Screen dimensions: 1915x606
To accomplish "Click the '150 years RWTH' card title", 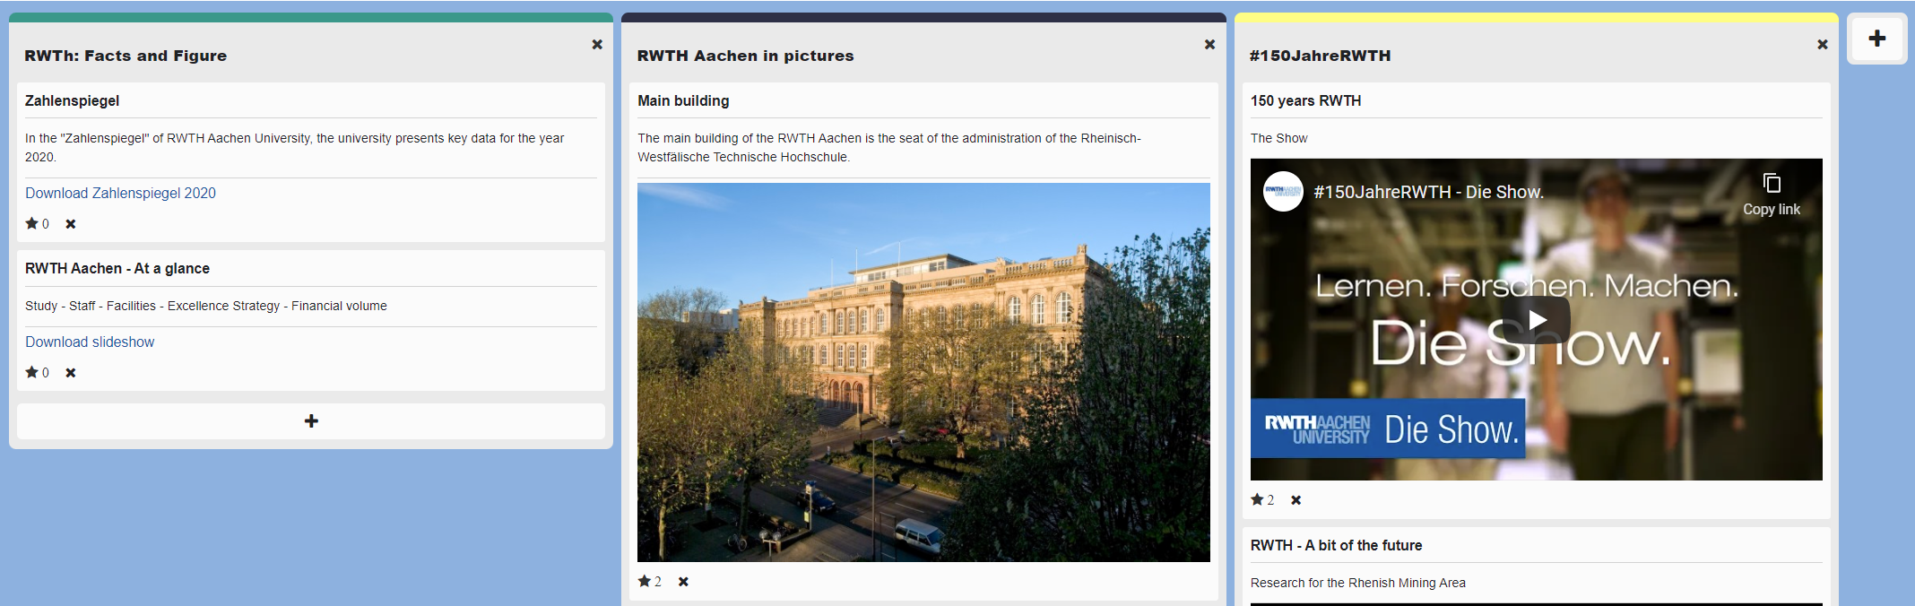I will pyautogui.click(x=1305, y=100).
